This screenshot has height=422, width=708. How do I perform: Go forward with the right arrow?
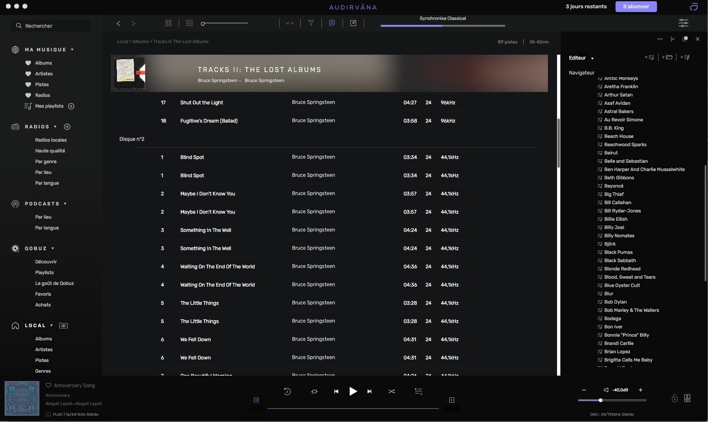pos(133,24)
